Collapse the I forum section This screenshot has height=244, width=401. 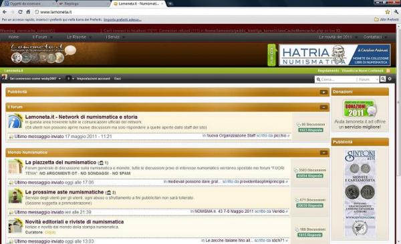[323, 107]
